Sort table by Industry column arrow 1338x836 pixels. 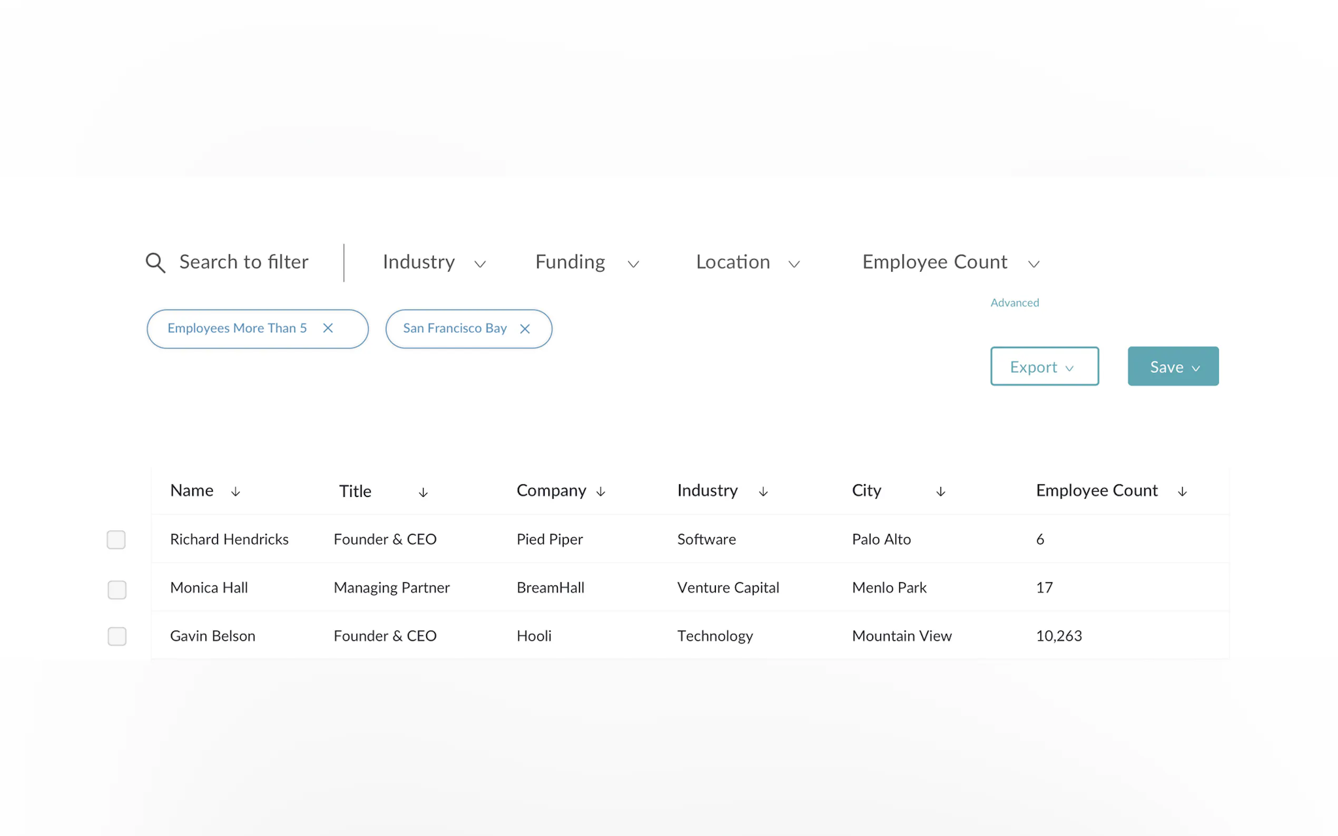point(763,492)
